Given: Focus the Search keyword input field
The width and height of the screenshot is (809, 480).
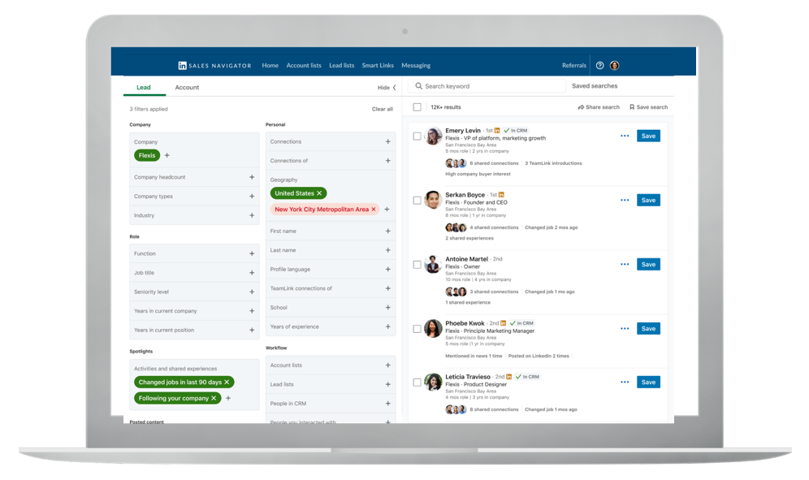Looking at the screenshot, I should [487, 86].
